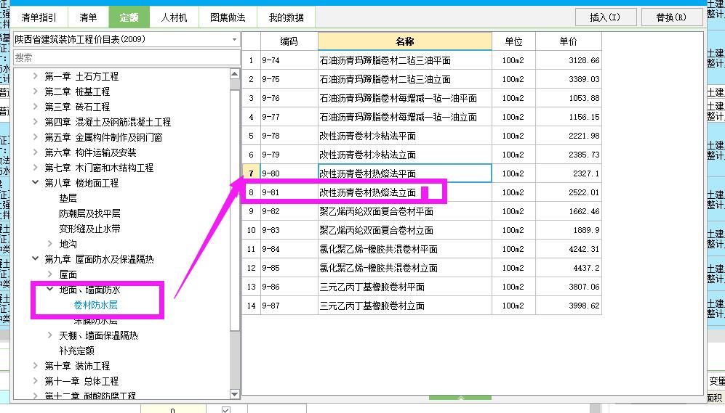Expand the 屋面 tree node
Viewport: 725px width, 413px height.
tap(50, 274)
